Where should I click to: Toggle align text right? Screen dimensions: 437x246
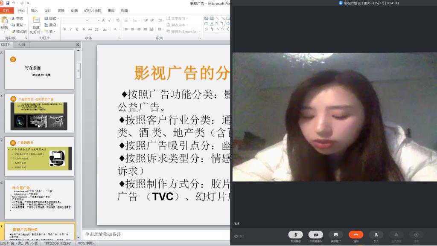tap(139, 29)
